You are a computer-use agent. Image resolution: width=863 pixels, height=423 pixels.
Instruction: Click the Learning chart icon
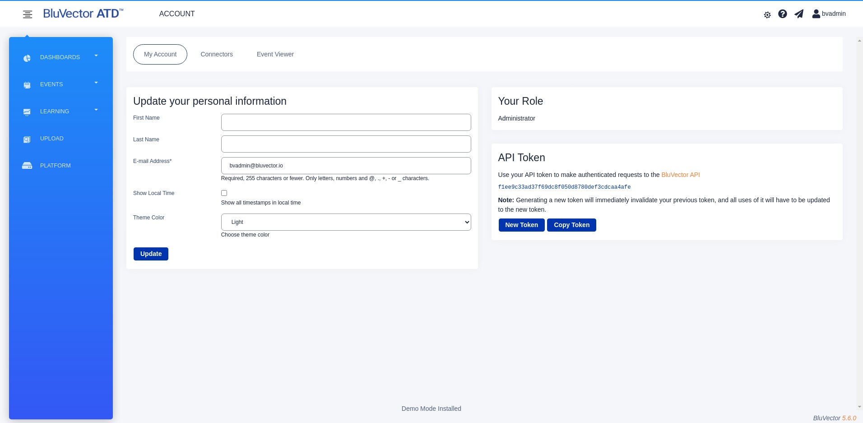27,112
